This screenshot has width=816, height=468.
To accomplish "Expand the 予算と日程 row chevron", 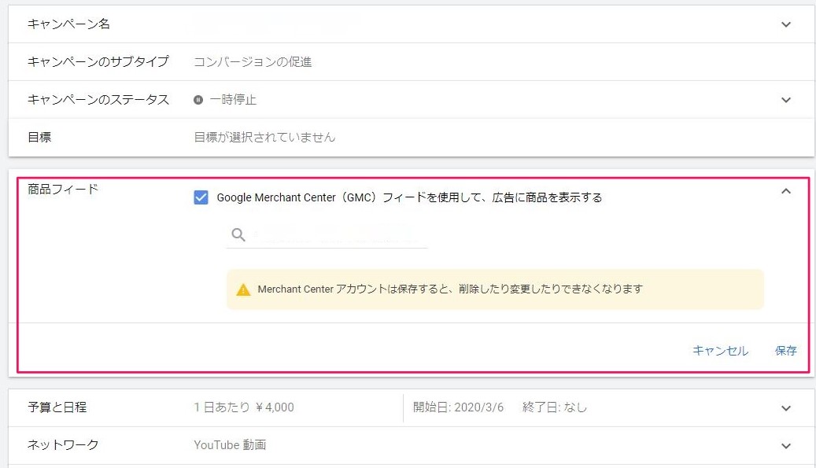I will [x=785, y=407].
